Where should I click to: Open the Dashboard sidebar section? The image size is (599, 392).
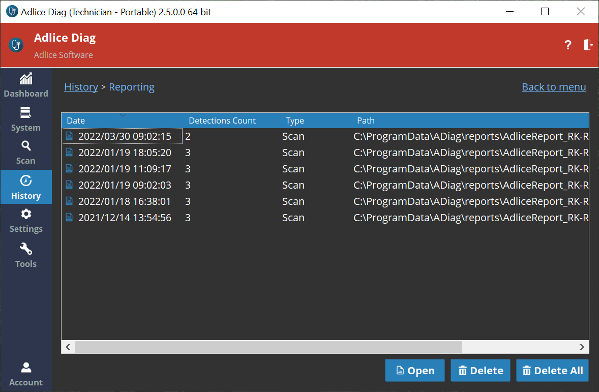26,85
